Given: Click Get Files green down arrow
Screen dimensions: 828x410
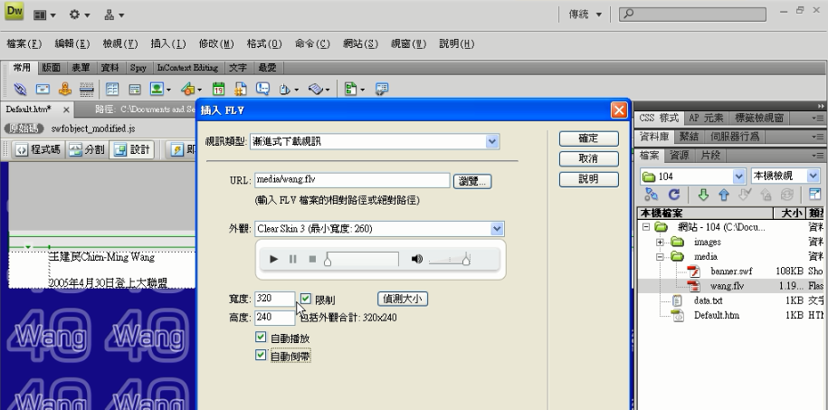Looking at the screenshot, I should [703, 195].
